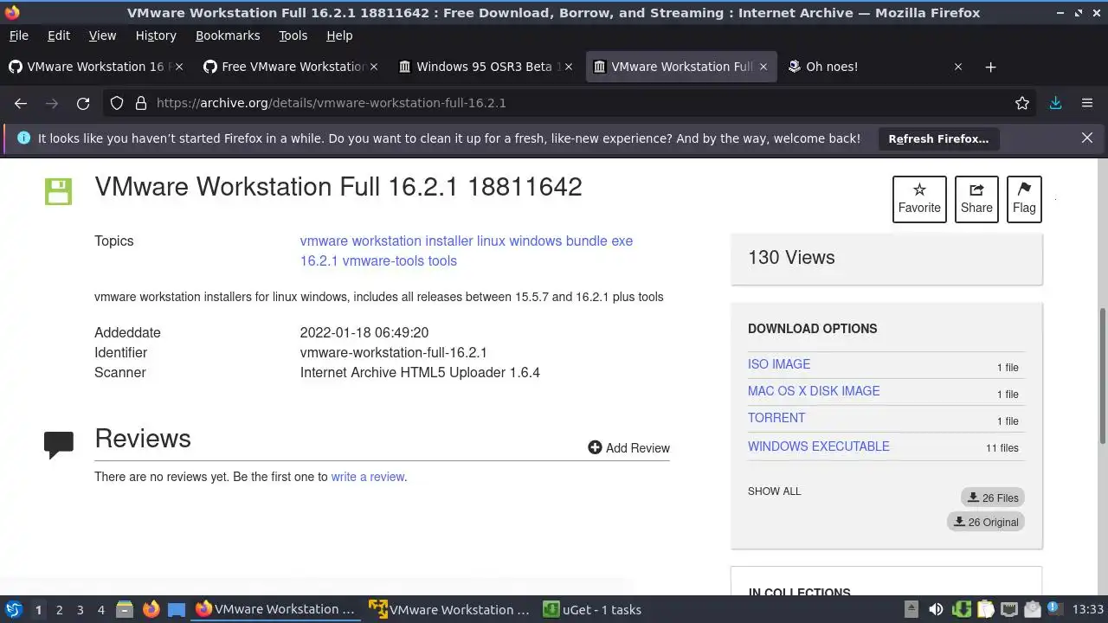This screenshot has width=1108, height=623.
Task: Click the Flag button
Action: (x=1024, y=199)
